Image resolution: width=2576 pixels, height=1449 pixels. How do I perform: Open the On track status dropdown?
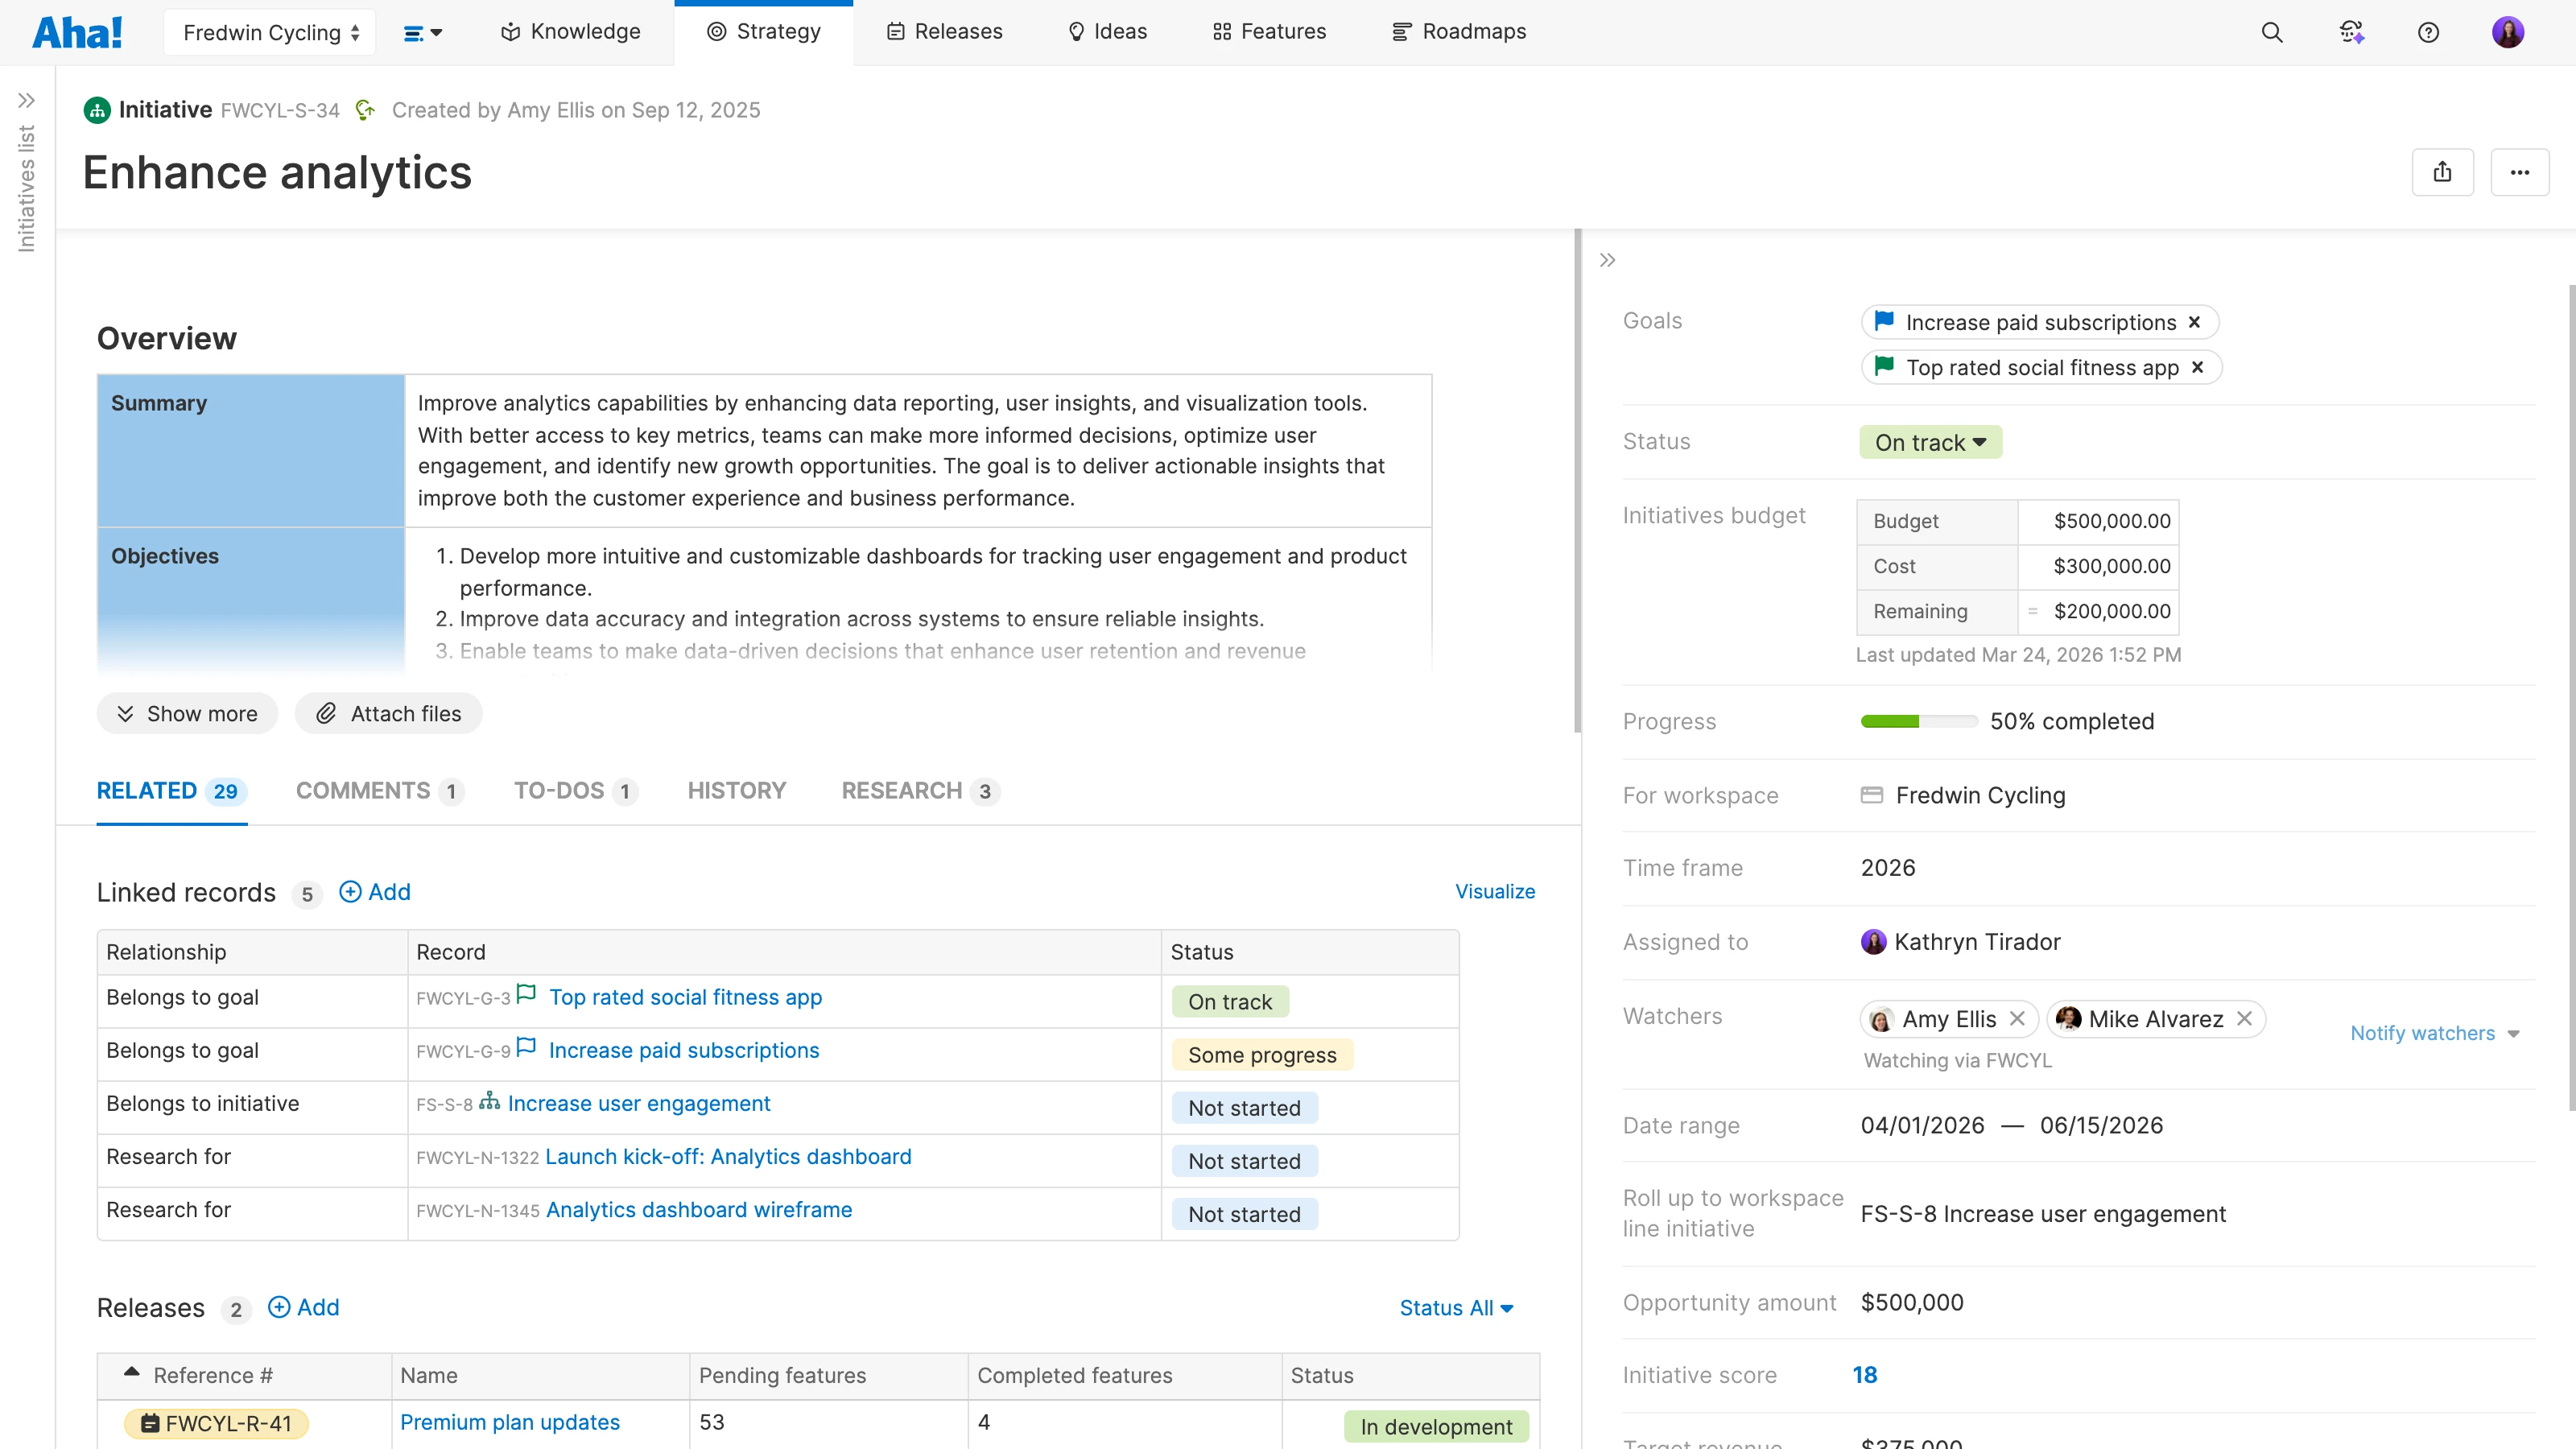coord(1930,442)
